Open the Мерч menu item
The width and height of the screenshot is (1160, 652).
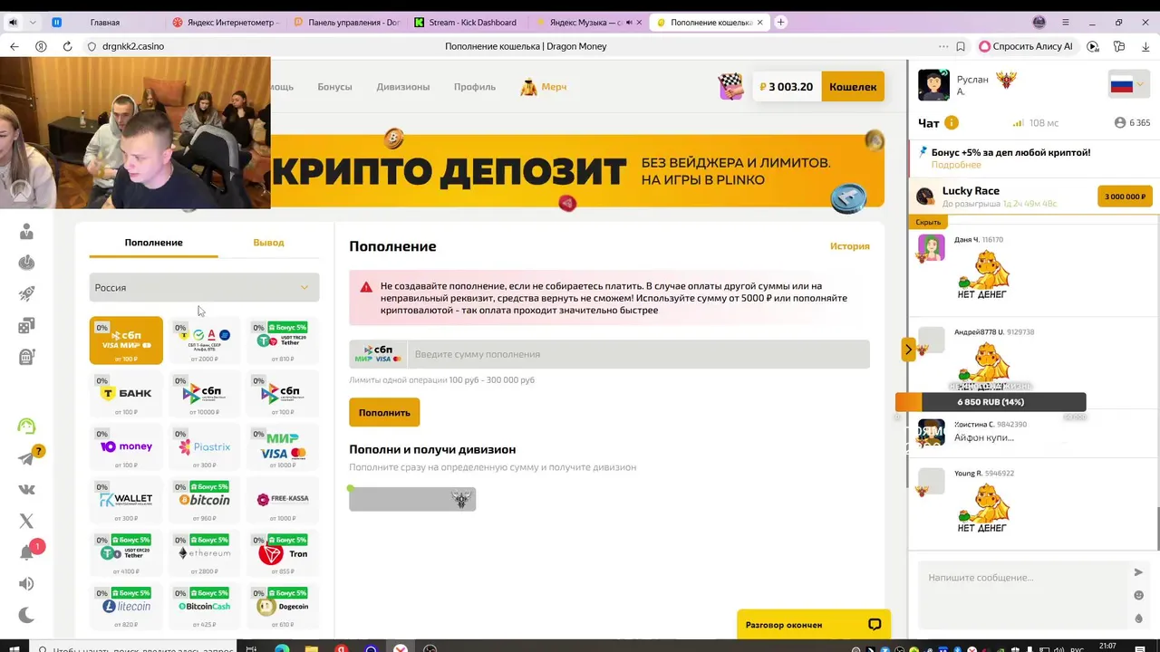pyautogui.click(x=543, y=87)
